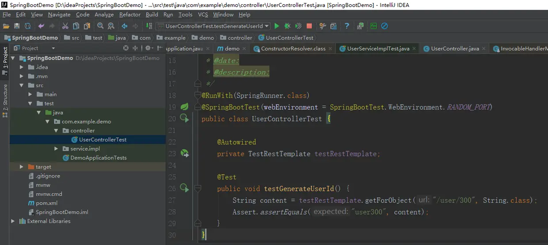Stop the process with the red square

309,26
